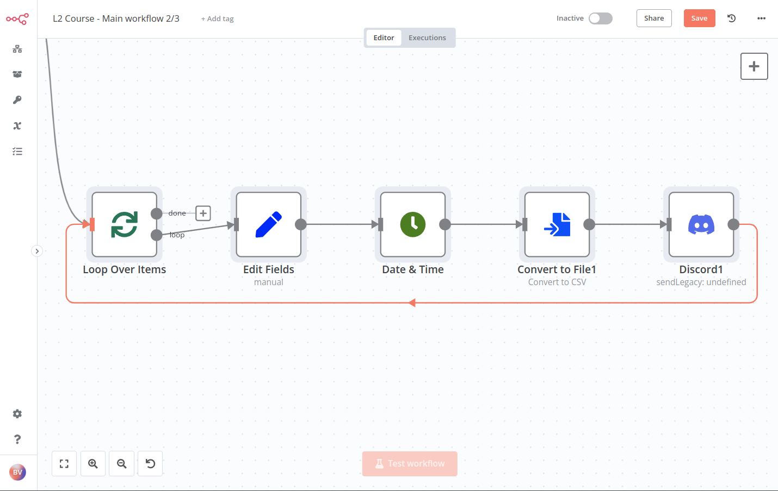Open the workflow options three-dot menu
Image resolution: width=778 pixels, height=491 pixels.
pos(761,18)
